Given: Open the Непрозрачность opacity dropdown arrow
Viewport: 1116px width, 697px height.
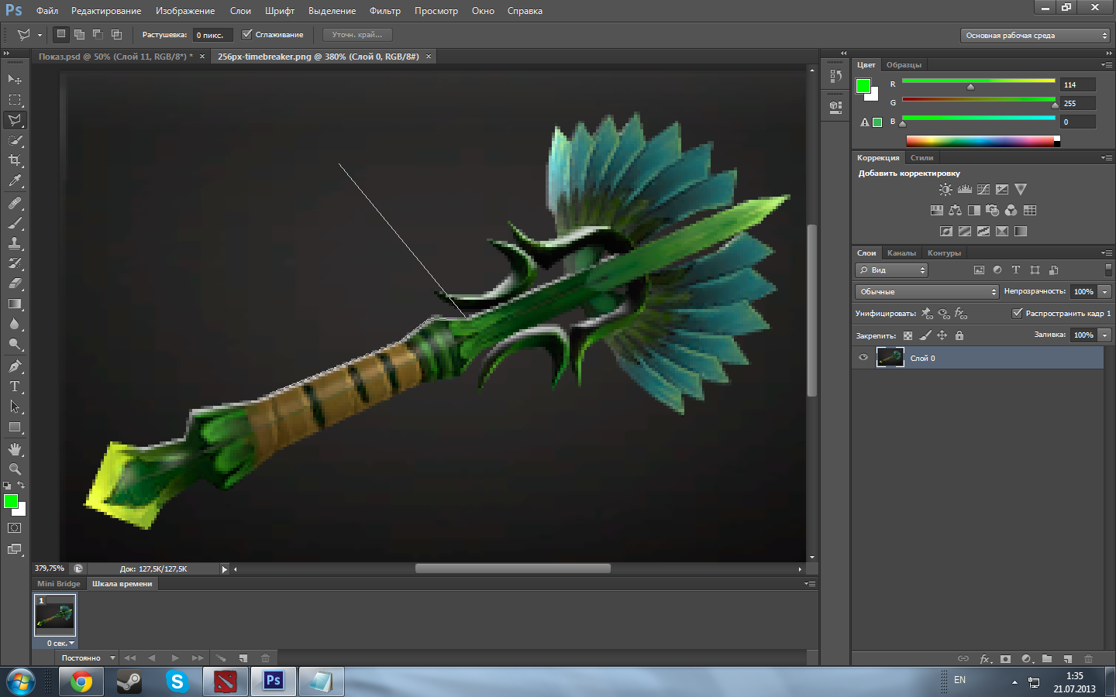Looking at the screenshot, I should [x=1105, y=292].
